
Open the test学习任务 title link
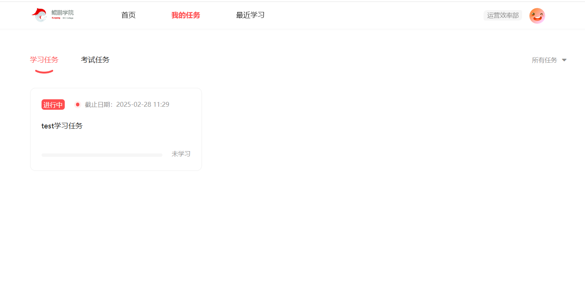click(62, 126)
